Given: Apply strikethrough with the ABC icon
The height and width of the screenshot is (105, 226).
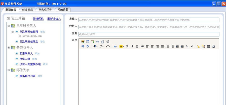Looking at the screenshot, I should (142, 46).
